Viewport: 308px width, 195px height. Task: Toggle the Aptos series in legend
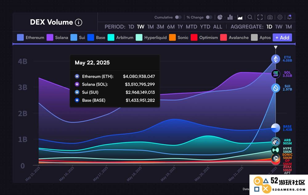(x=261, y=38)
